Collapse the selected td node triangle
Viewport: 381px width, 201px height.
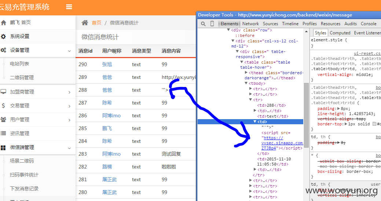[255, 121]
